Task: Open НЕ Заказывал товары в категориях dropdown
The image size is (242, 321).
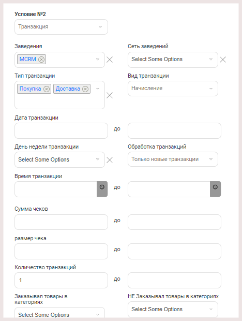Action: (x=173, y=309)
